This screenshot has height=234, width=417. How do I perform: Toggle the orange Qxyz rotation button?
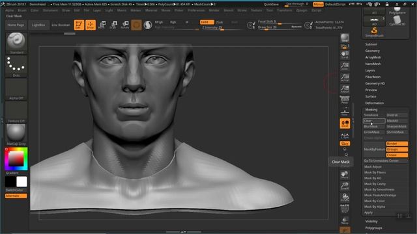click(345, 144)
